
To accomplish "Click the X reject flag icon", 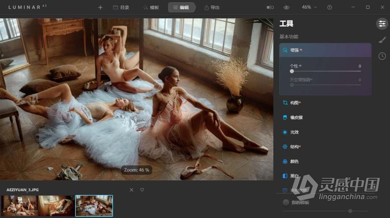I will point(131,190).
